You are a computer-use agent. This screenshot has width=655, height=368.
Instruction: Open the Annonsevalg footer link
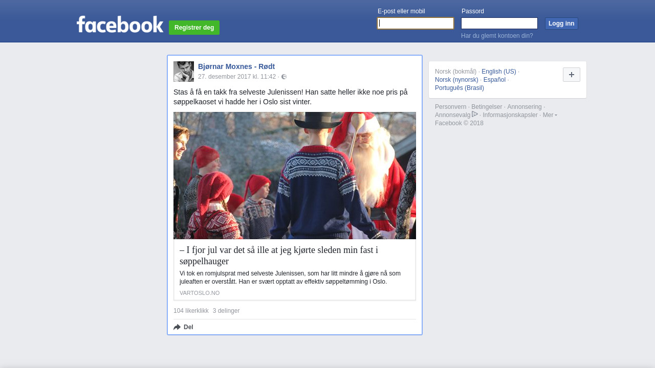click(452, 115)
